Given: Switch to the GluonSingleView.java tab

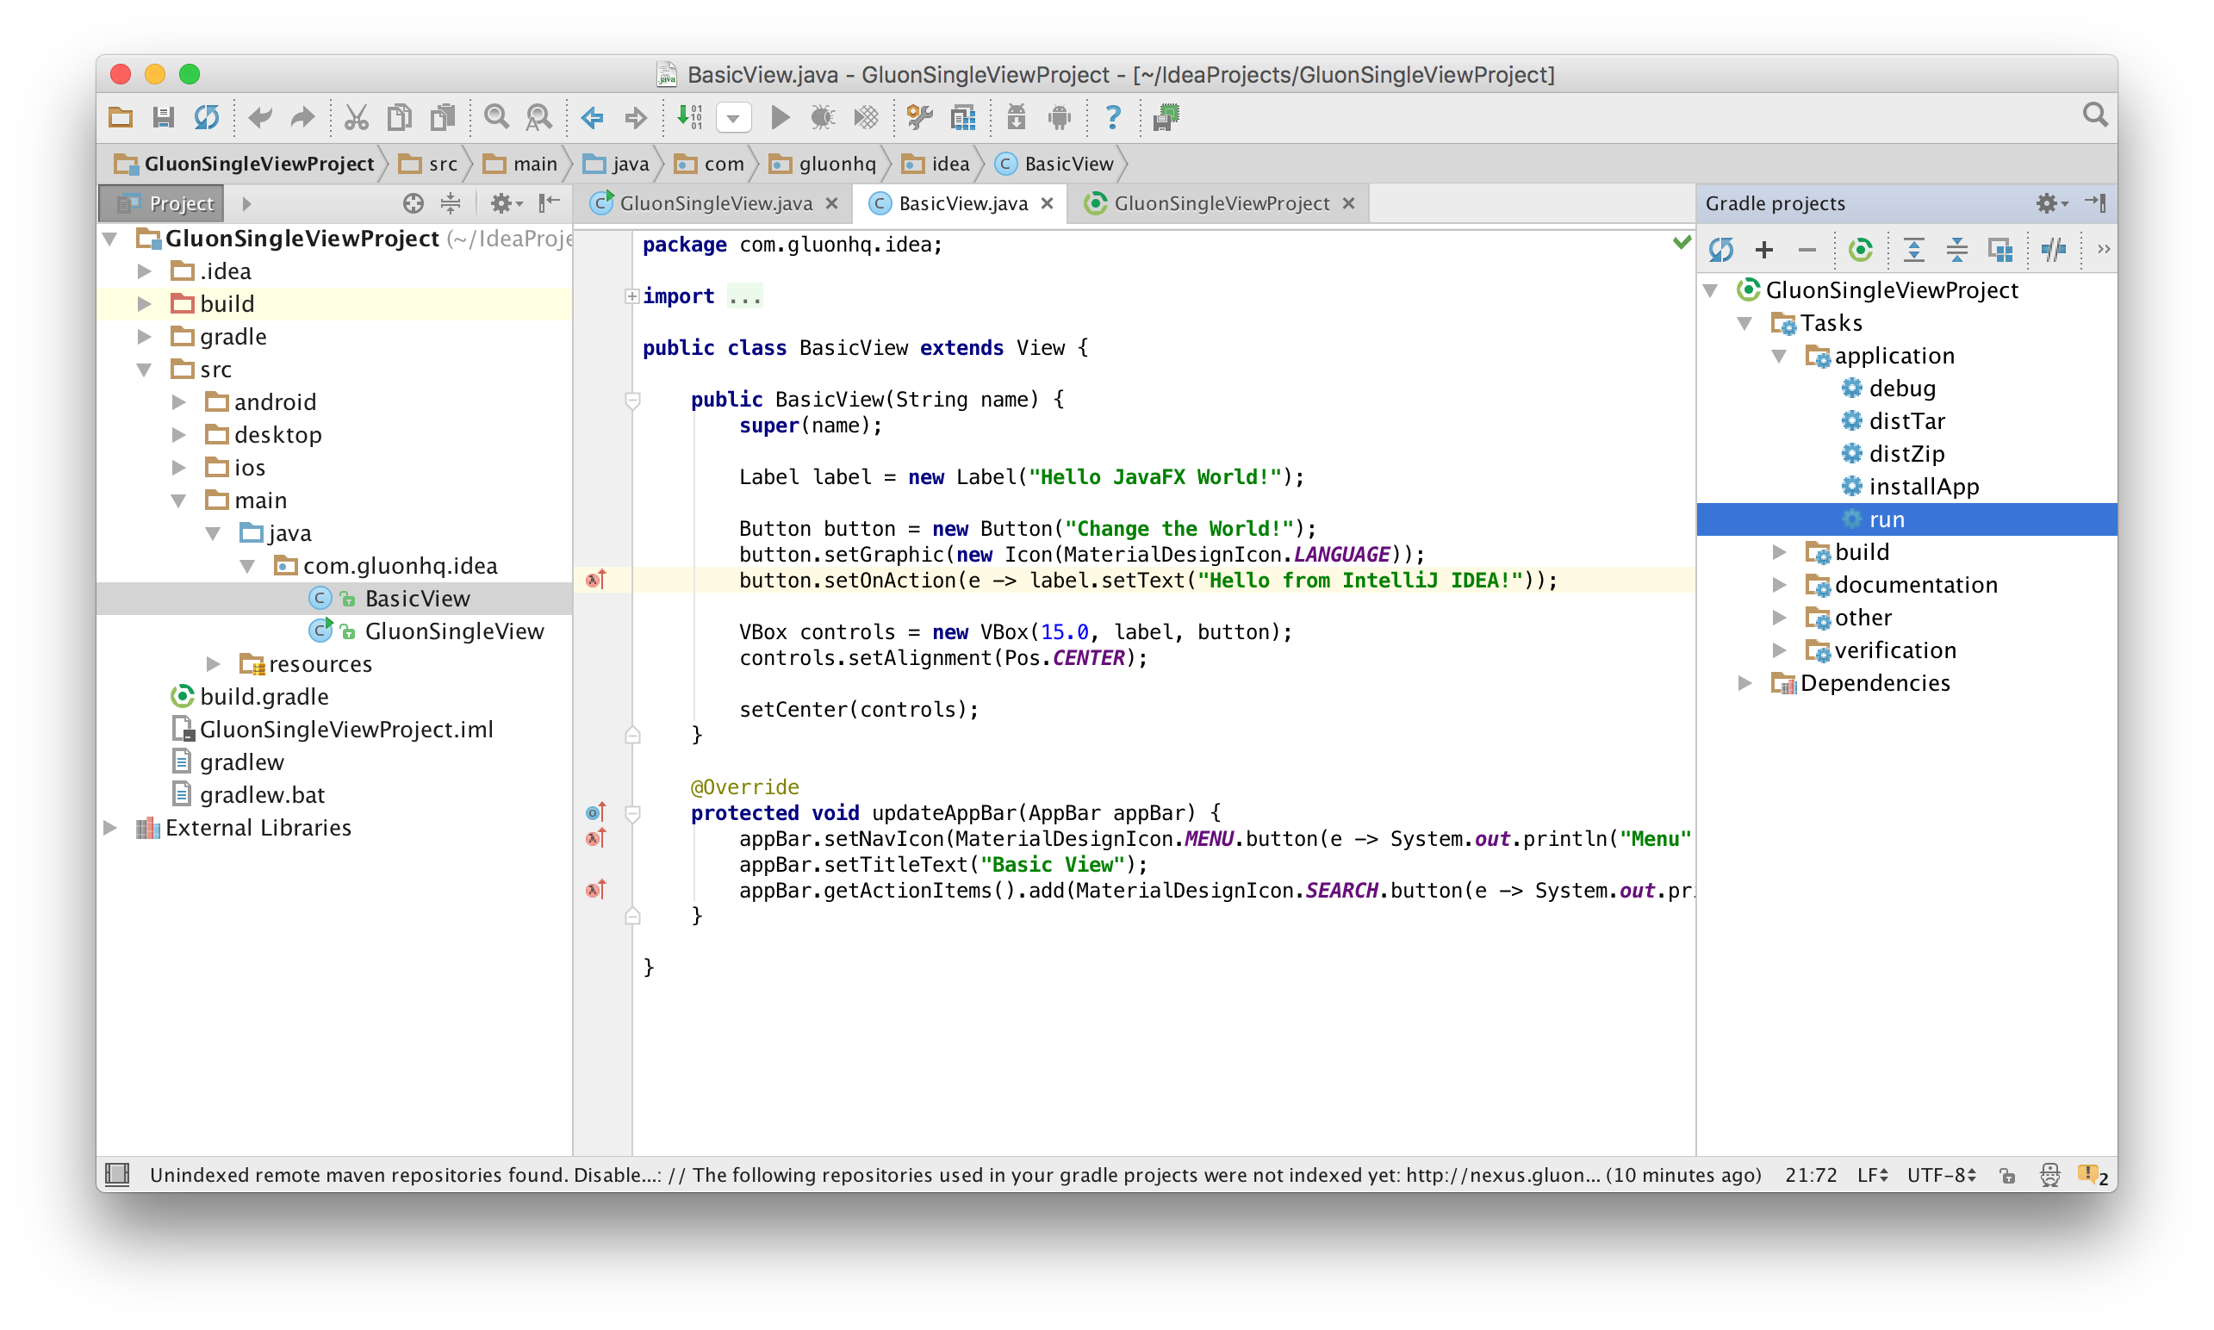Looking at the screenshot, I should 715,203.
